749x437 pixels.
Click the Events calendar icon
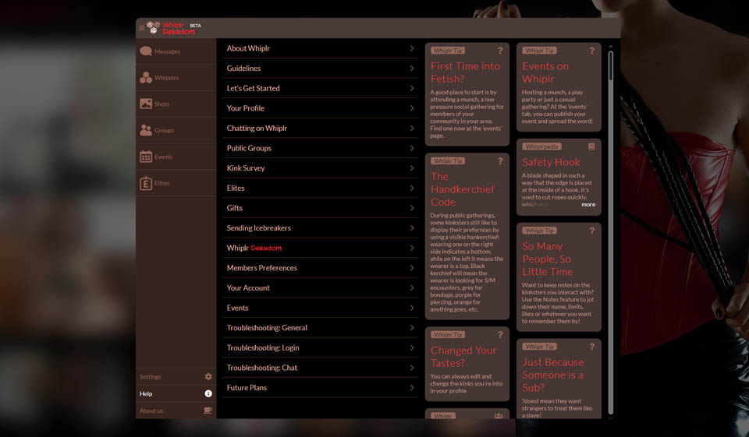tap(146, 157)
